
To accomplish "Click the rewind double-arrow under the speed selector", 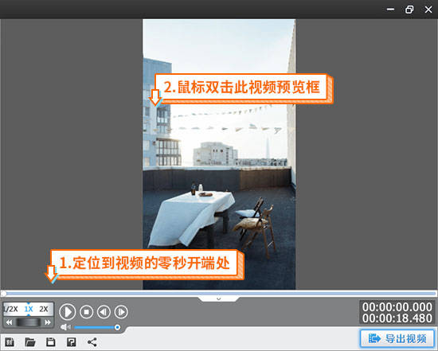I will [x=9, y=322].
